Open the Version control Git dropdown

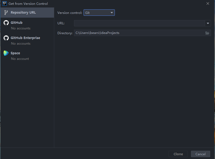click(x=99, y=13)
